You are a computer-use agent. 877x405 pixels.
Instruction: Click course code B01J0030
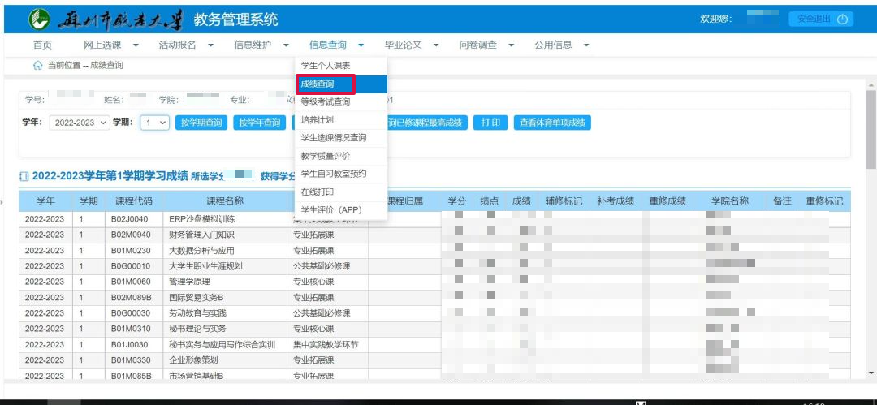129,345
